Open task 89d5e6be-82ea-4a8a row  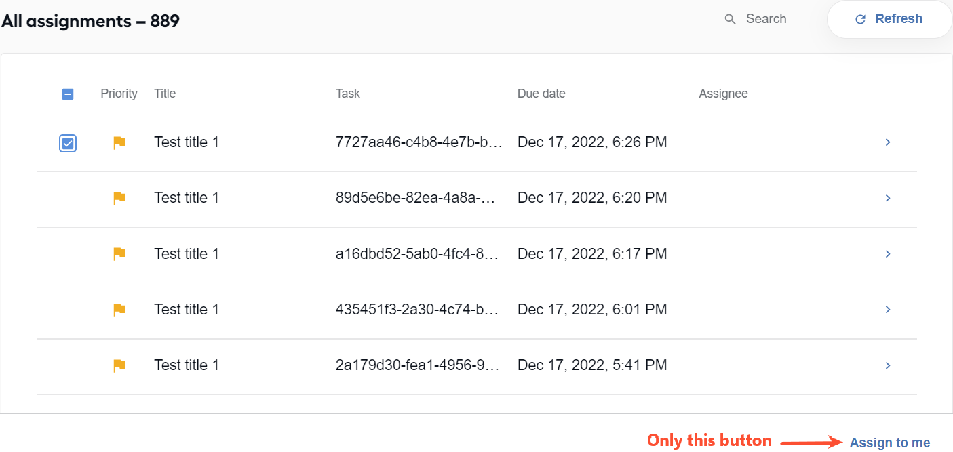[477, 198]
